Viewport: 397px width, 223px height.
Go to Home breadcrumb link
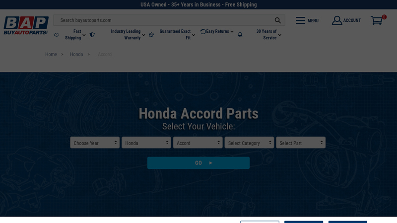click(x=51, y=55)
